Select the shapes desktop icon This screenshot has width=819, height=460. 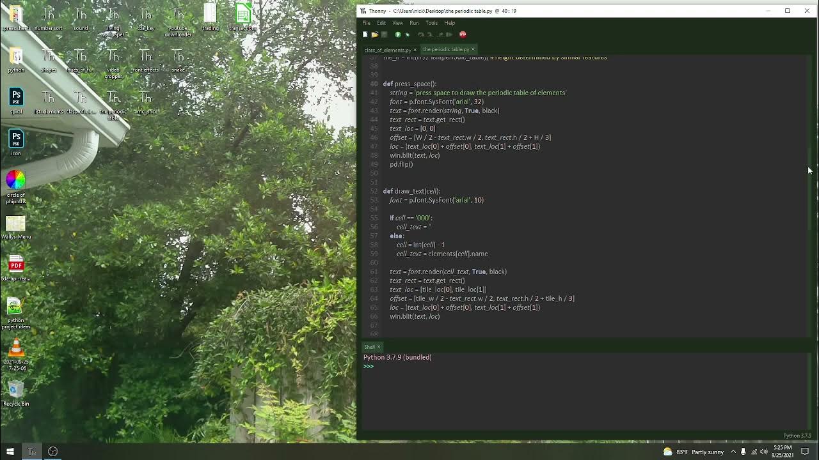[49, 59]
